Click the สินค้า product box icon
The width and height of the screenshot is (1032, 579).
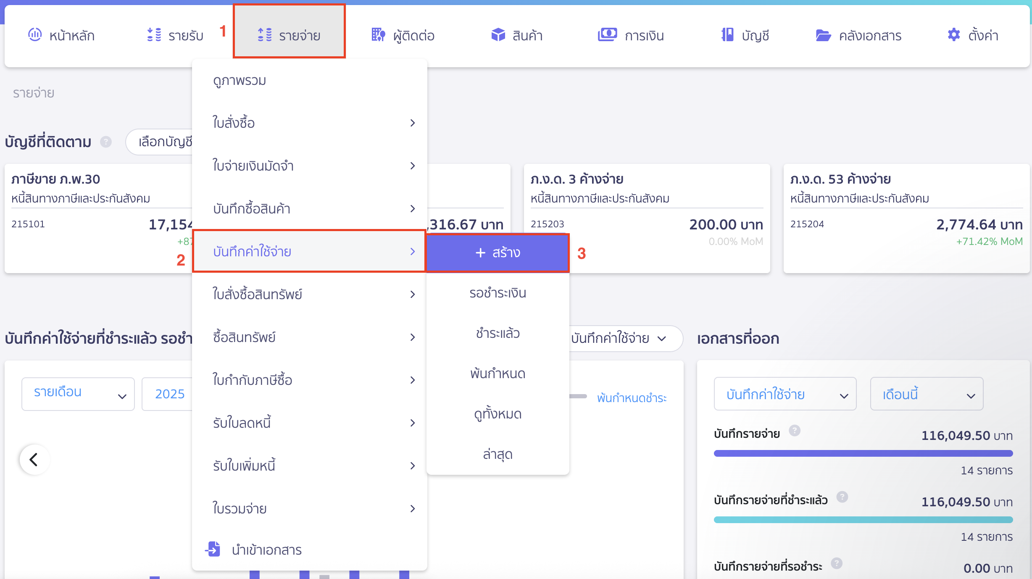498,34
